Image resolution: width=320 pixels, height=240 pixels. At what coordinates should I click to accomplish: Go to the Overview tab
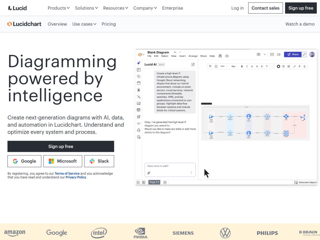57,24
